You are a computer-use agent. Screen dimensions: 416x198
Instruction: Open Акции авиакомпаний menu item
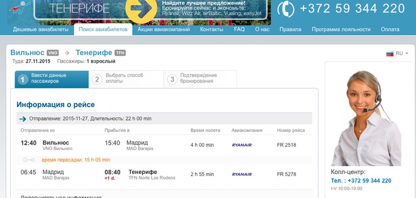tap(164, 30)
